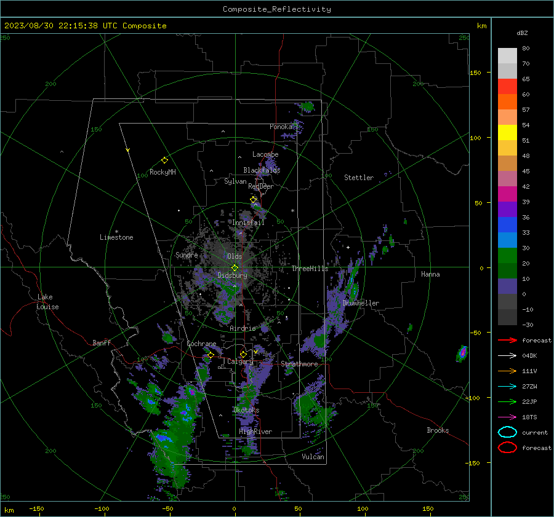Select the green 30-20 dBZ color swatch

click(507, 255)
